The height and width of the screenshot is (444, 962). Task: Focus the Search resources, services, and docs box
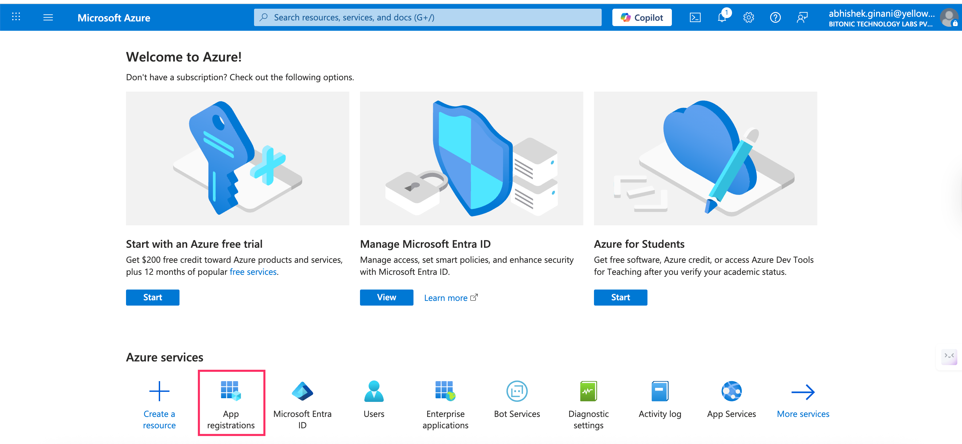point(428,17)
